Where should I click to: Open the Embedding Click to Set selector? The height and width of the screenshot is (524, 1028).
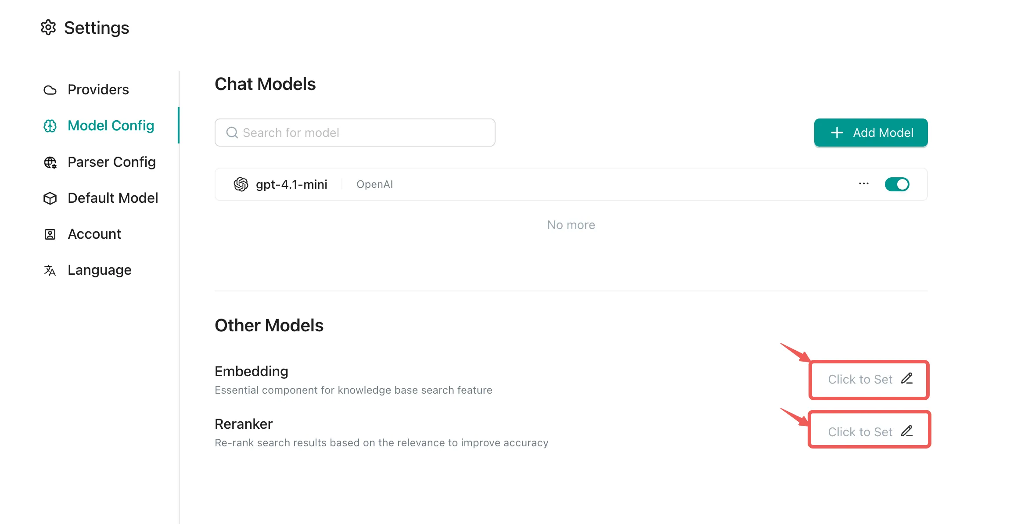pyautogui.click(x=860, y=380)
